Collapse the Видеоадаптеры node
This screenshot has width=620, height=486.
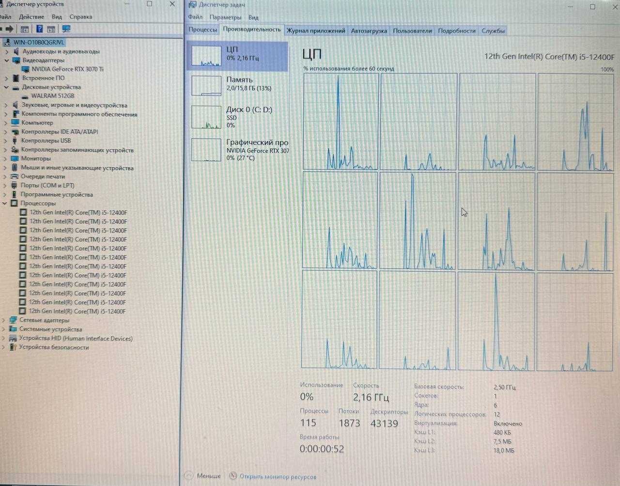pos(7,61)
